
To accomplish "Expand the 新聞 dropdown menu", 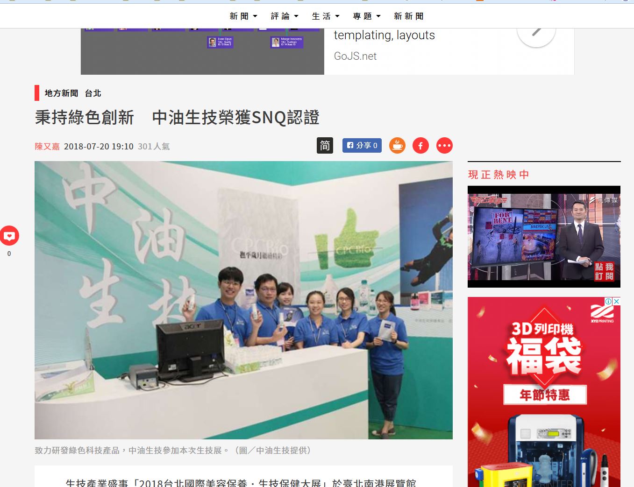I will tap(243, 16).
